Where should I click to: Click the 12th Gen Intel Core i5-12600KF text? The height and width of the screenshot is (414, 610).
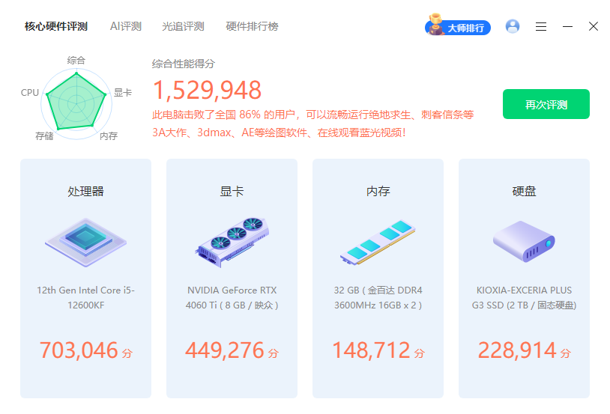pyautogui.click(x=85, y=298)
